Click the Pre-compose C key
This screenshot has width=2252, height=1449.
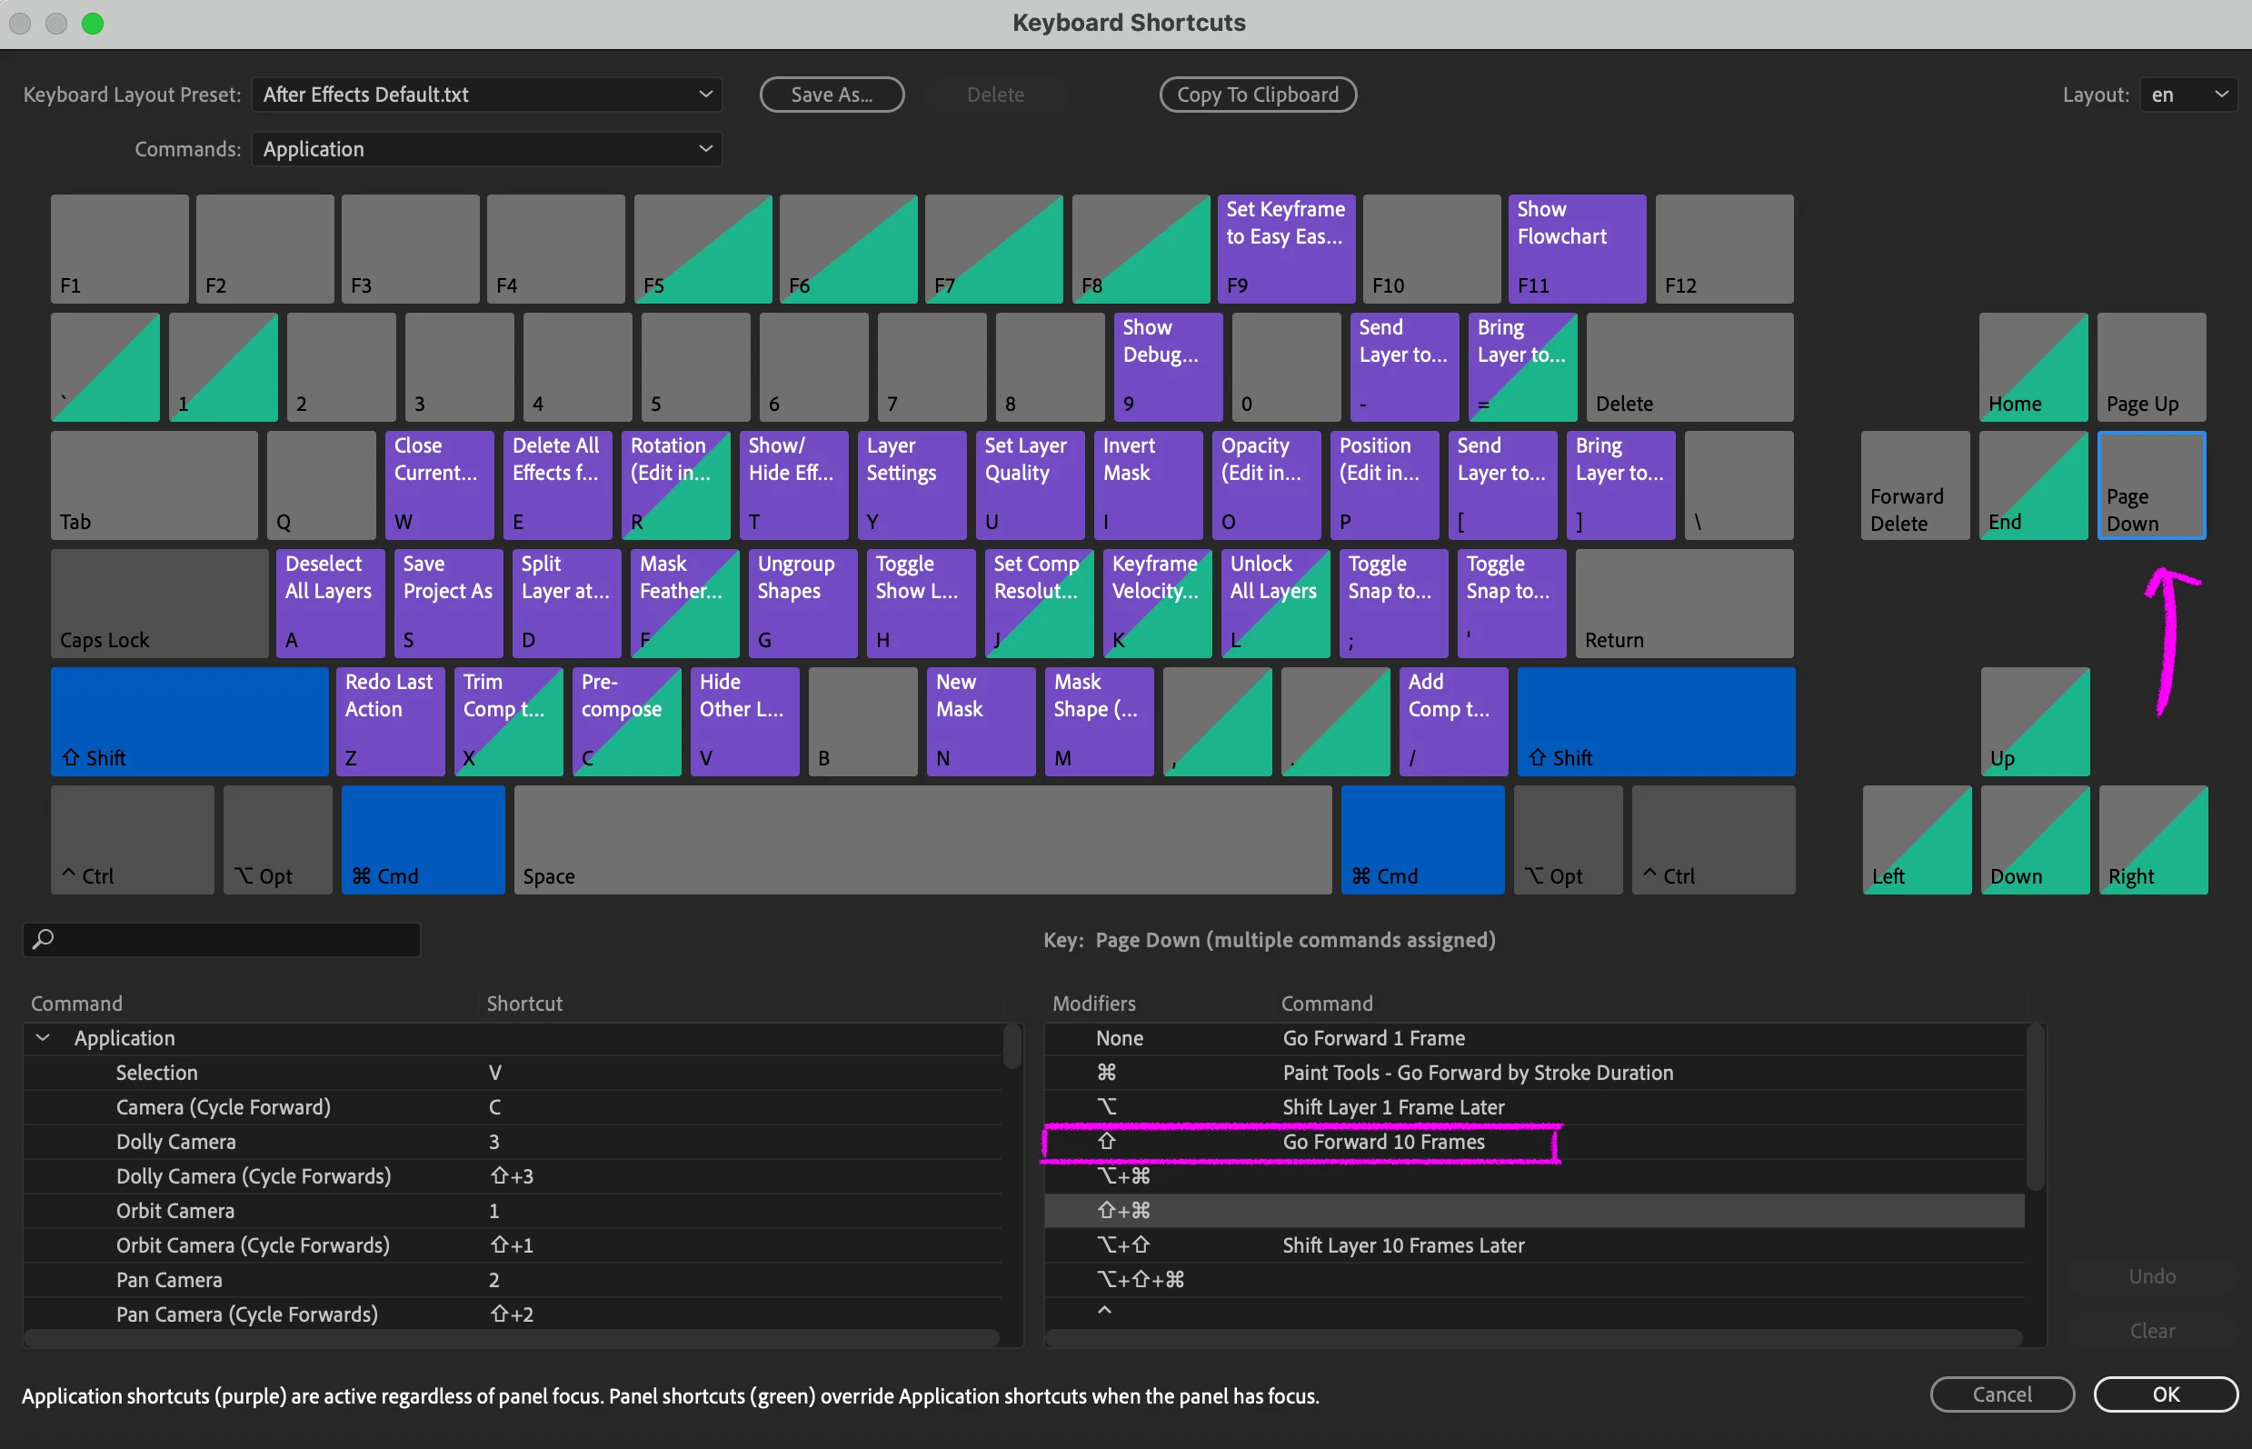[626, 721]
